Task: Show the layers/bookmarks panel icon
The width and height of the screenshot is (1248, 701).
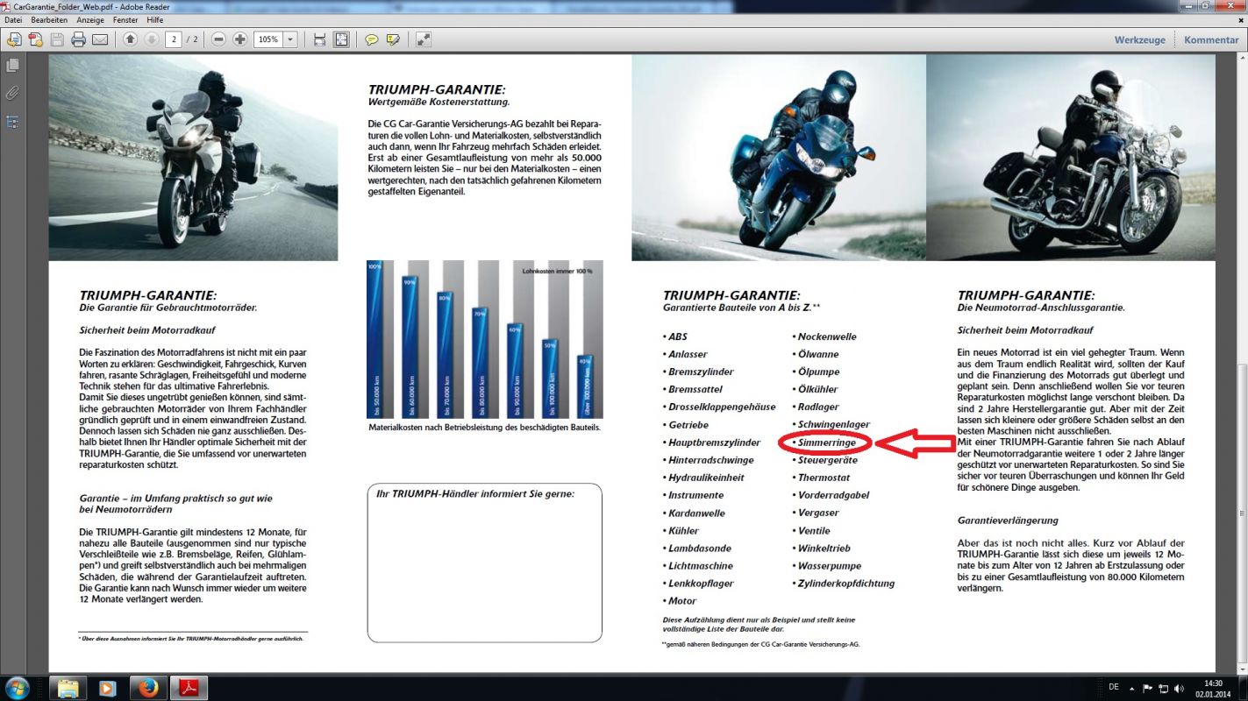Action: [x=12, y=122]
